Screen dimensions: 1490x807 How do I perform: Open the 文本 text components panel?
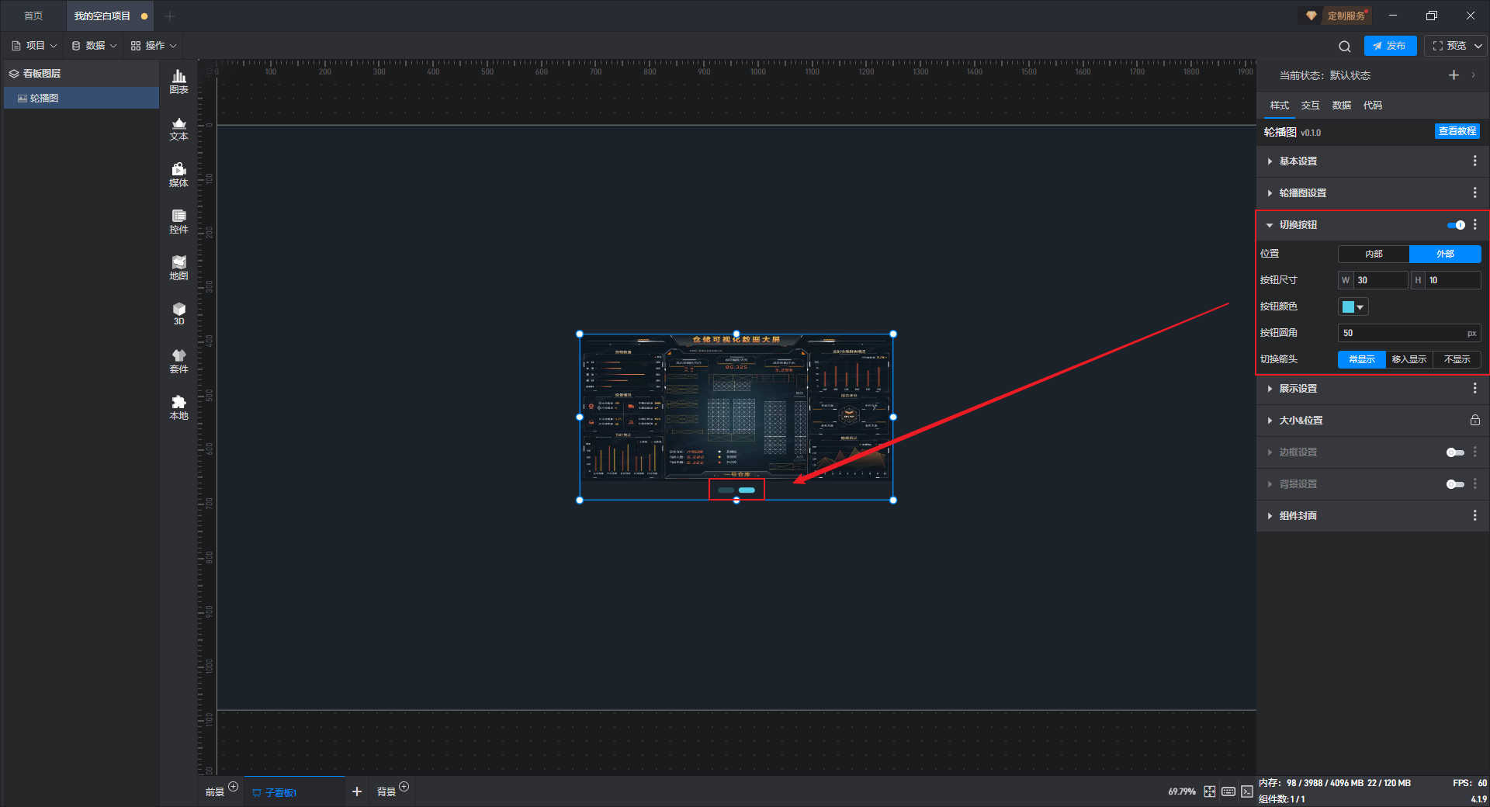(x=178, y=128)
